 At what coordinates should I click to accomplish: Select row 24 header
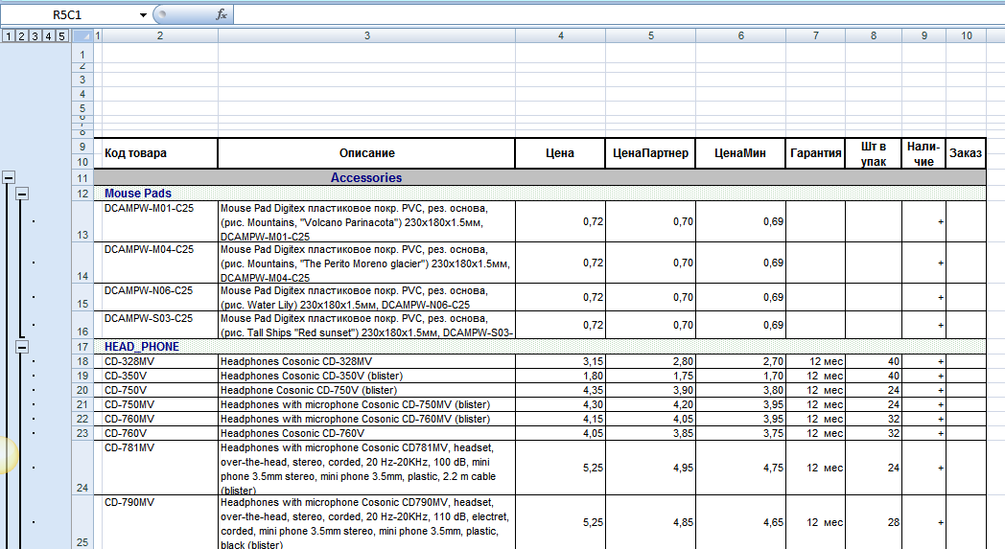(82, 468)
